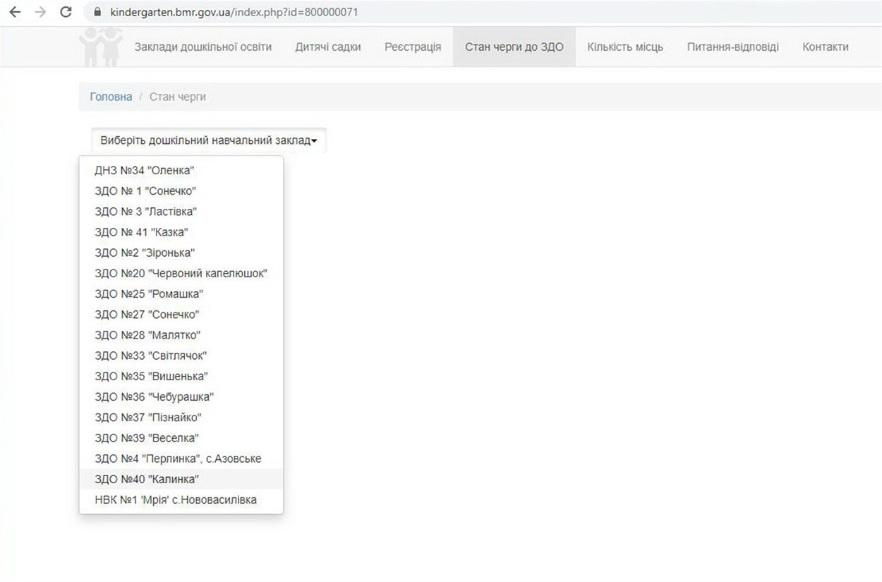Image resolution: width=882 pixels, height=582 pixels.
Task: Click the browser back arrow
Action: click(x=14, y=13)
